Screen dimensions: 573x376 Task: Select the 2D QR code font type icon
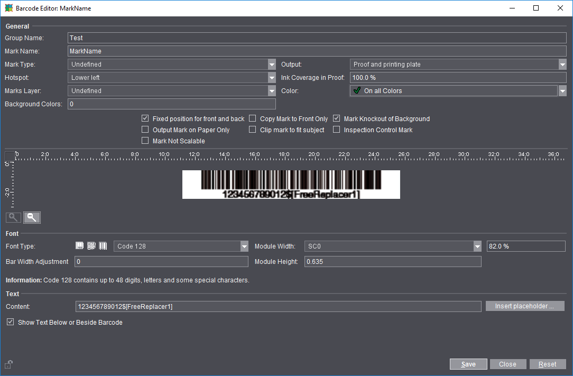(91, 245)
